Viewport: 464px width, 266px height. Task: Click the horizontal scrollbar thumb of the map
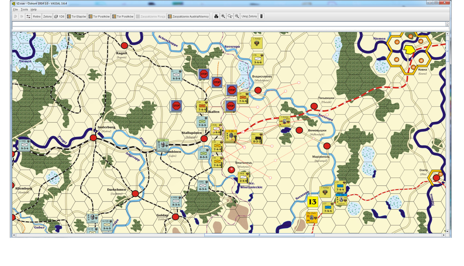(259, 235)
